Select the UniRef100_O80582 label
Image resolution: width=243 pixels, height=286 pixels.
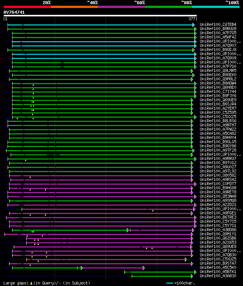(x=218, y=176)
